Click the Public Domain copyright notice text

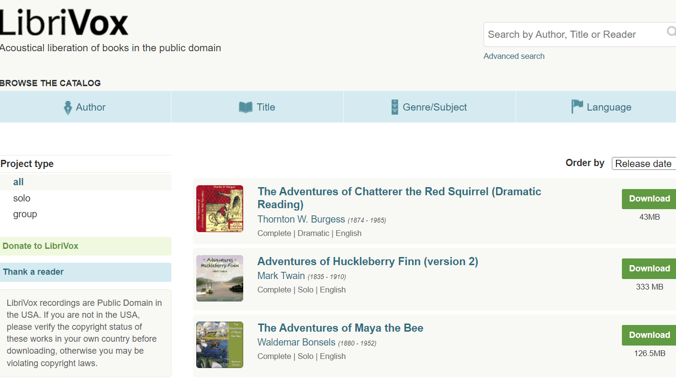(84, 333)
